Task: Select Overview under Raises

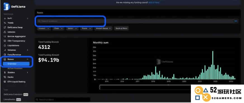Action: tap(16, 64)
